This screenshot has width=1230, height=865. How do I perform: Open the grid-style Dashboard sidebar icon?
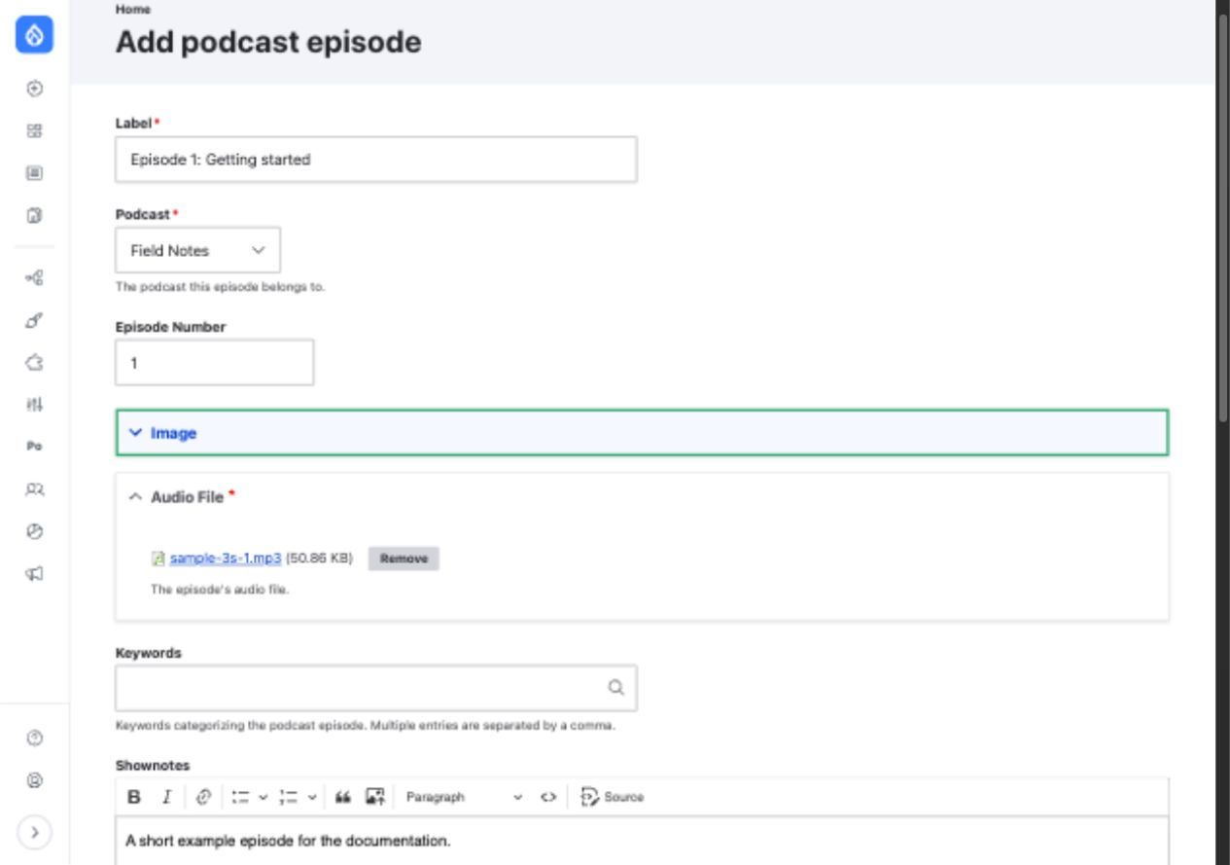[x=34, y=130]
